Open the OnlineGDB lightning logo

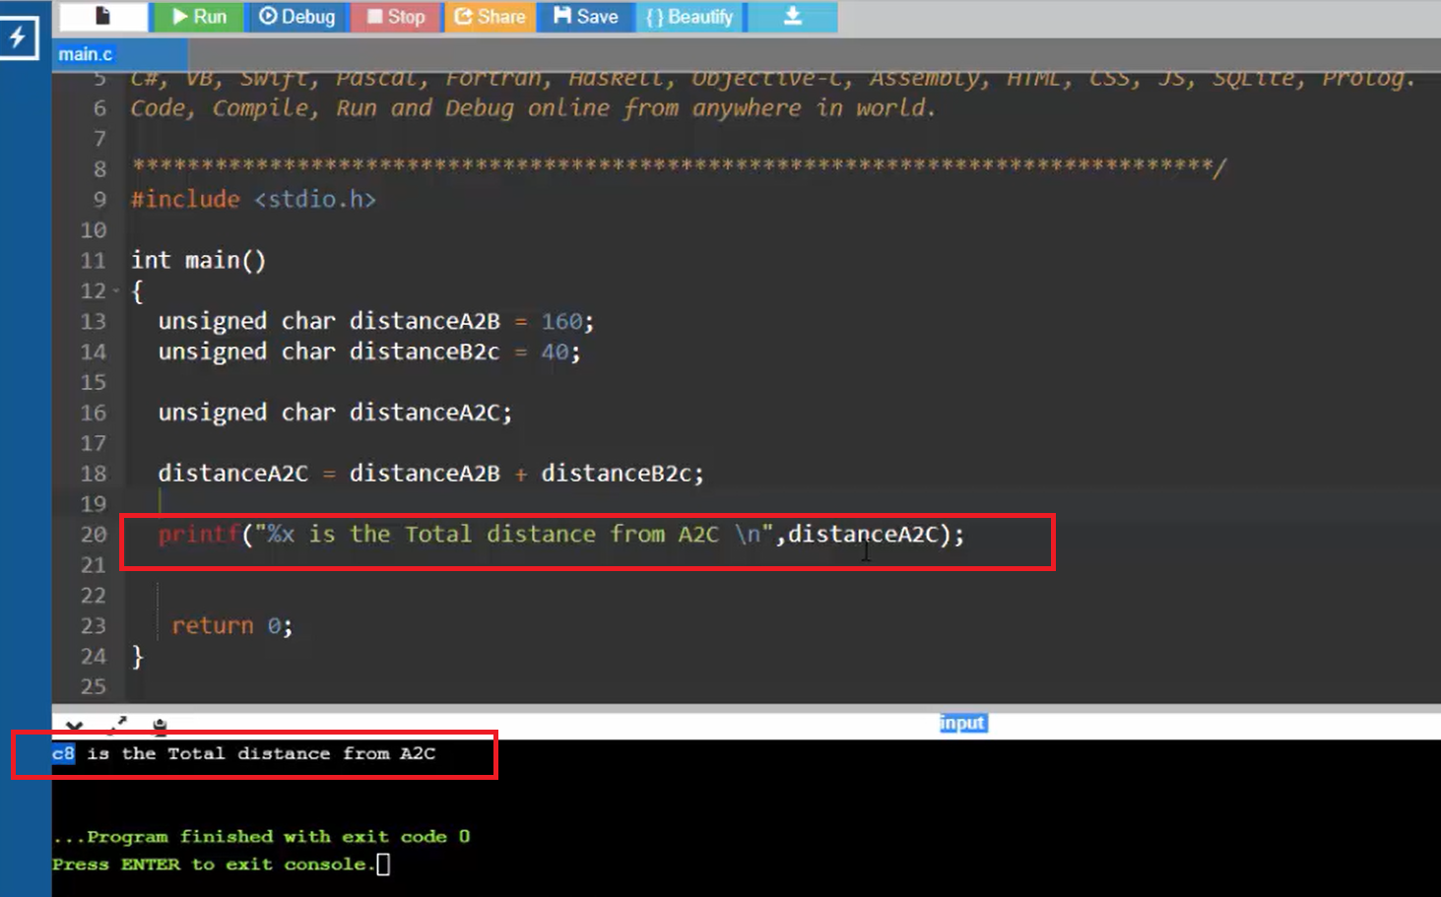[x=18, y=37]
